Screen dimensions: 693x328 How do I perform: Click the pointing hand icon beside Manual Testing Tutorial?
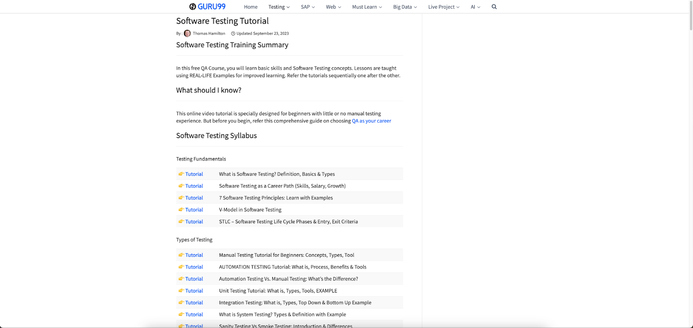(181, 255)
